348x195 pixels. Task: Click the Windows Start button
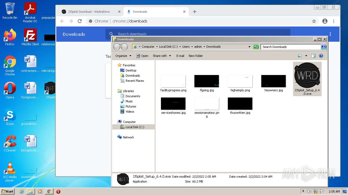point(7,191)
